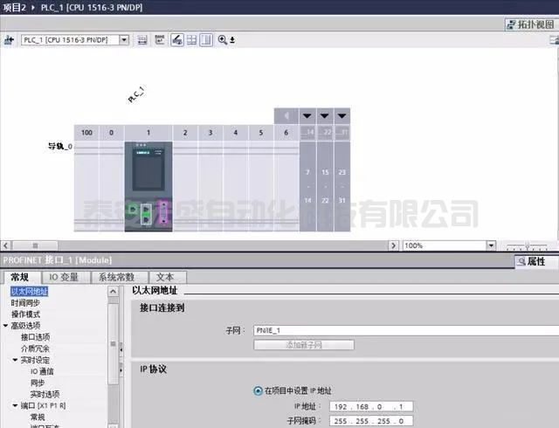The image size is (559, 428).
Task: Select 实时选项 in the properties tree
Action: point(45,394)
